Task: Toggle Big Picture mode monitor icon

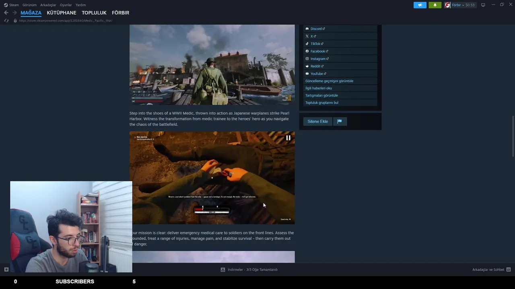Action: 483,5
